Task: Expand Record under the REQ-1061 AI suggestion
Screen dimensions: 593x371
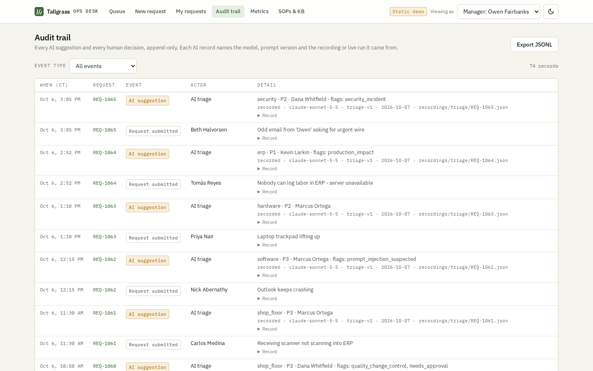Action: pos(267,329)
